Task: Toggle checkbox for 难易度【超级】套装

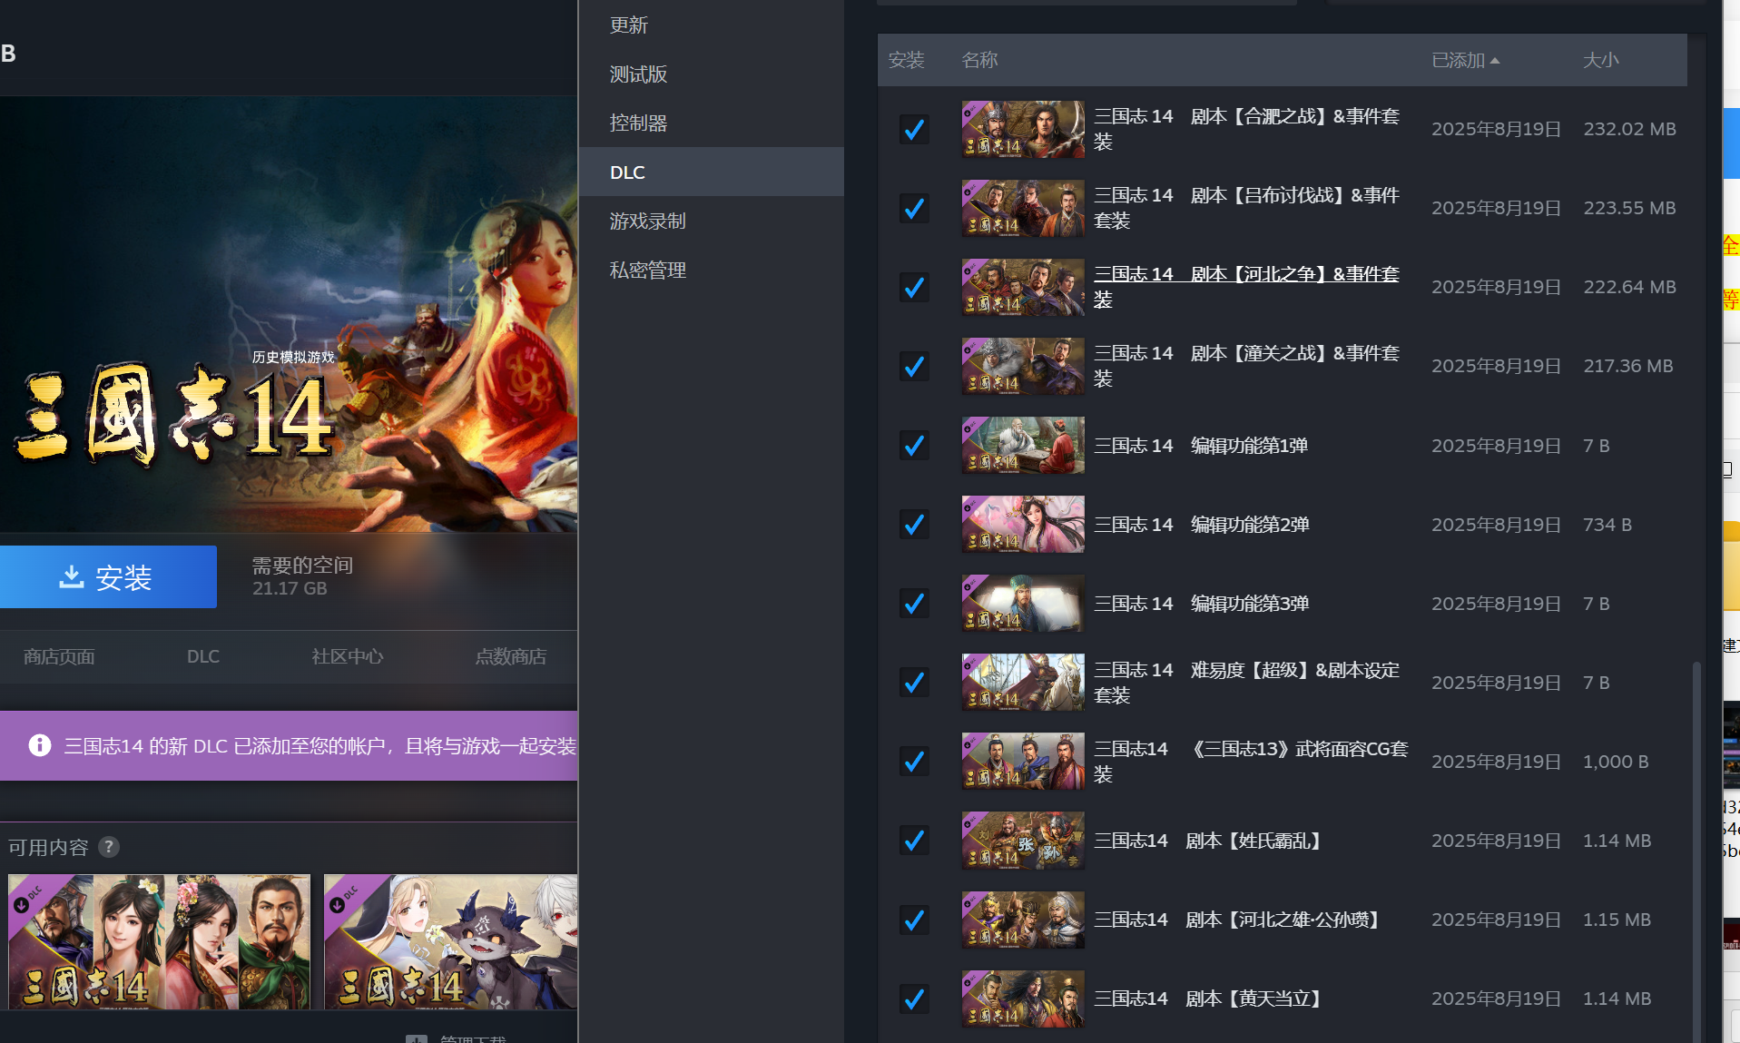Action: [914, 682]
